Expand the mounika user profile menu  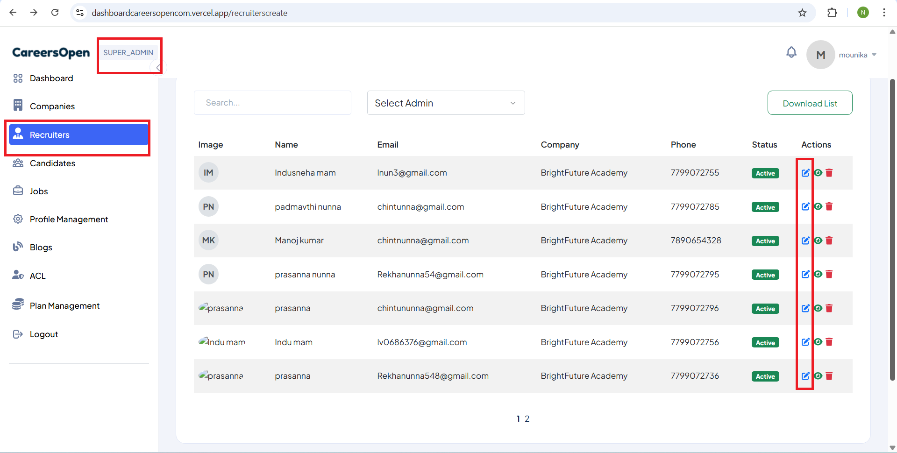pyautogui.click(x=857, y=55)
